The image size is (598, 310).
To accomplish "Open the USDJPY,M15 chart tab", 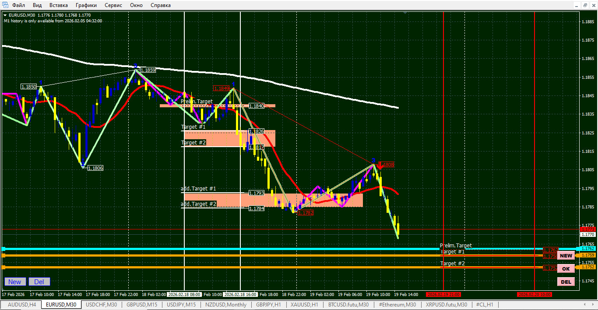I will (x=182, y=305).
